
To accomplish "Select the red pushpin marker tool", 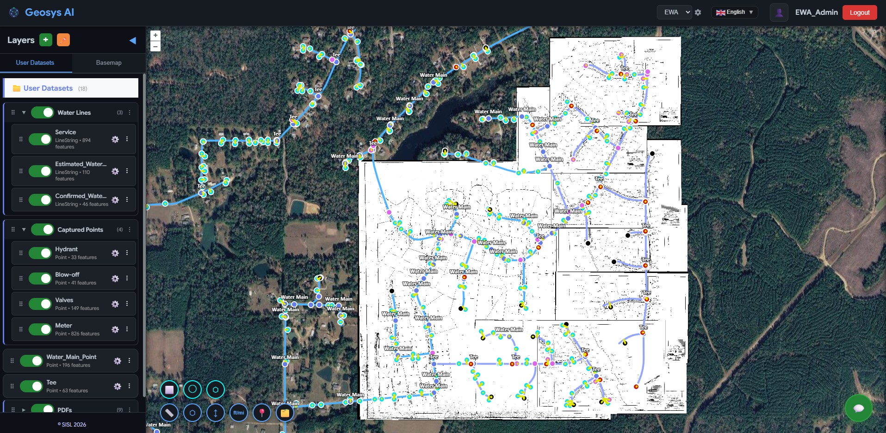I will point(262,413).
